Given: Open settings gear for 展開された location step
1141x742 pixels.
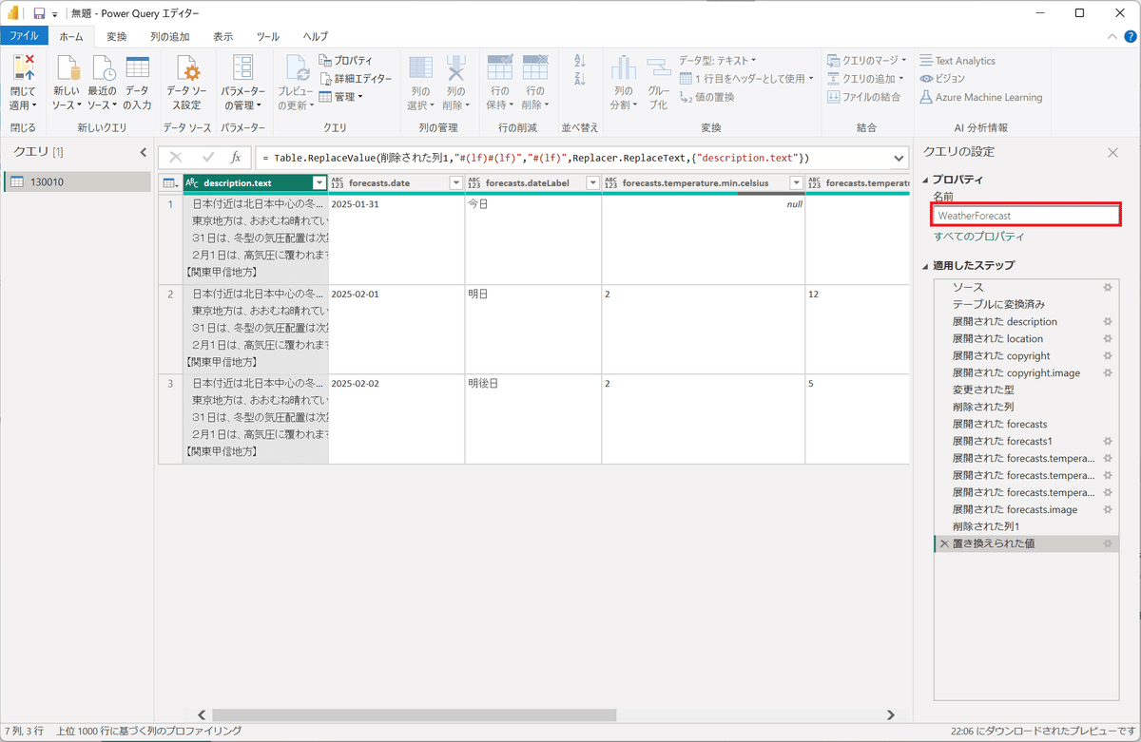Looking at the screenshot, I should coord(1107,338).
